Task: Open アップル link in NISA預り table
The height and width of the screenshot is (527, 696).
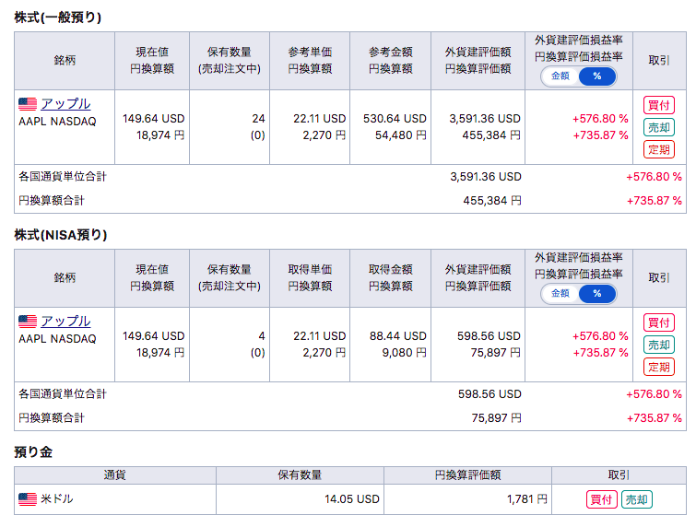Action: pos(65,322)
